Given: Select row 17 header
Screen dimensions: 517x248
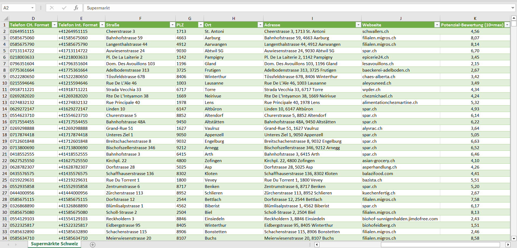Looking at the screenshot, I should point(5,128).
